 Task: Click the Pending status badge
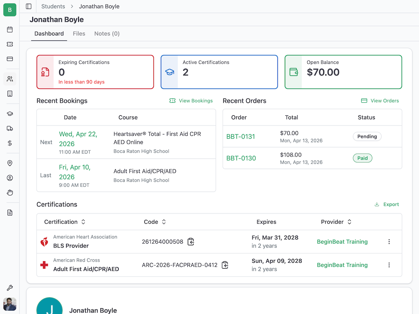click(367, 137)
